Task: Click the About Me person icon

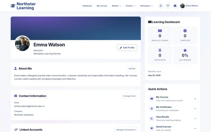Action: tap(15, 68)
